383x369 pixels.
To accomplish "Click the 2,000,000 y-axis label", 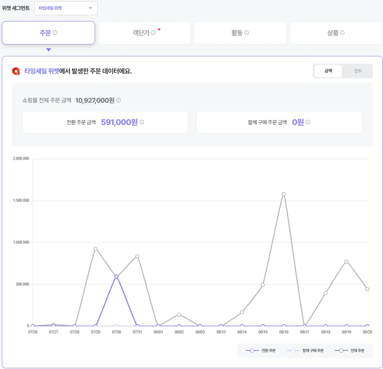I will click(21, 158).
